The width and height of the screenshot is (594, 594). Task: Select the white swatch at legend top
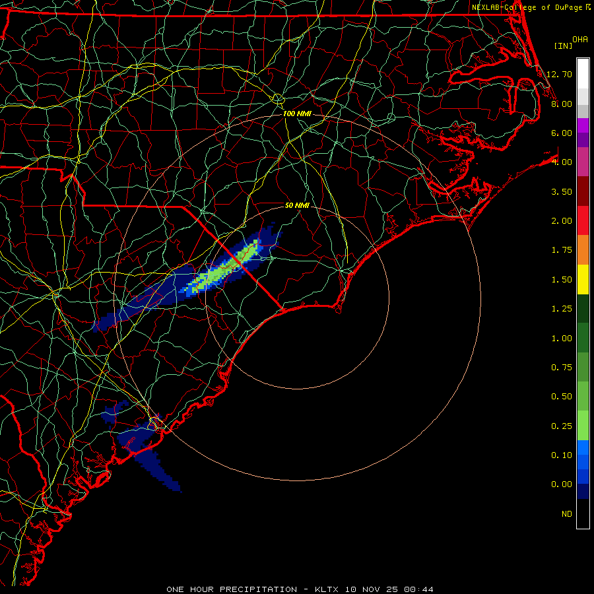tap(583, 73)
